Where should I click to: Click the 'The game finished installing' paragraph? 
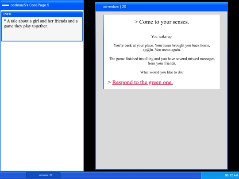tap(162, 61)
